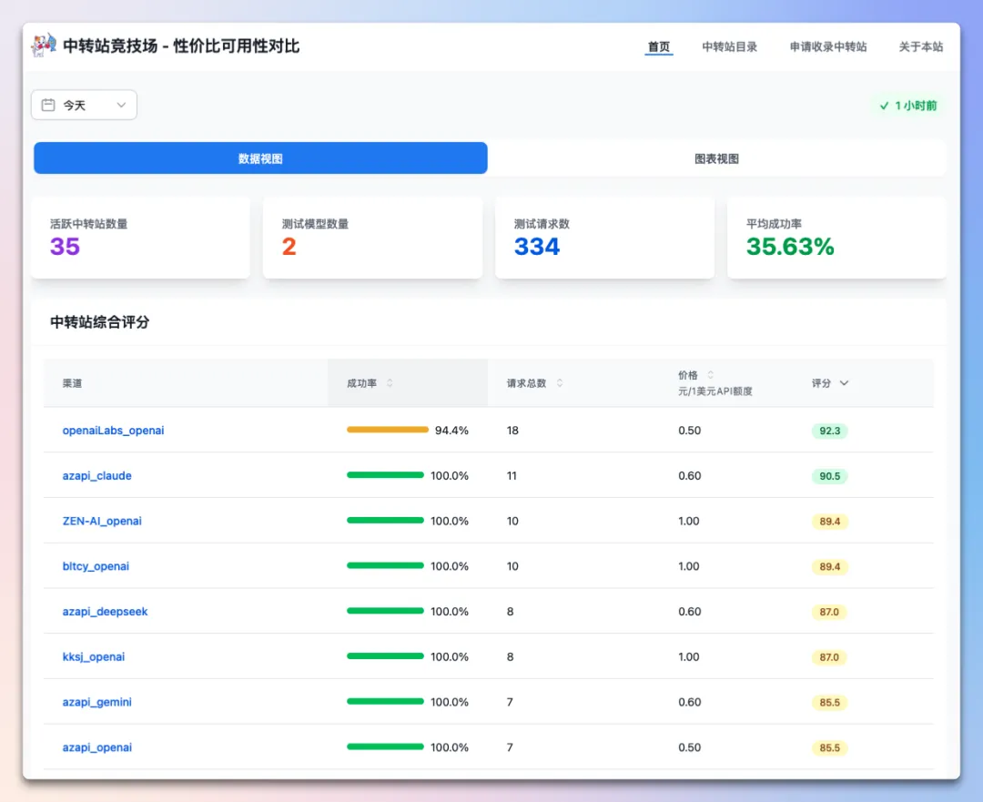Click sort arrows beside 成功率 column
This screenshot has width=983, height=802.
[390, 383]
